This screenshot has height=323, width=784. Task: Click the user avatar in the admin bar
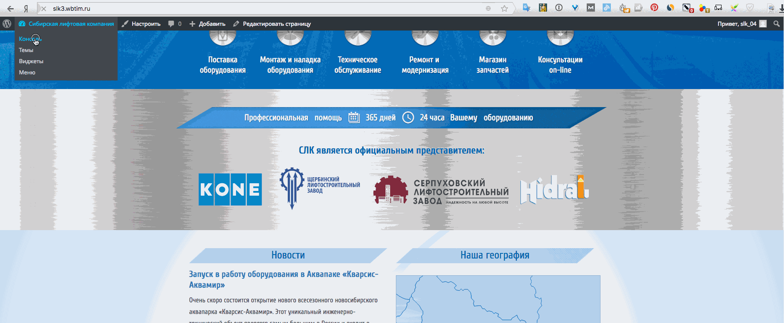click(x=763, y=24)
